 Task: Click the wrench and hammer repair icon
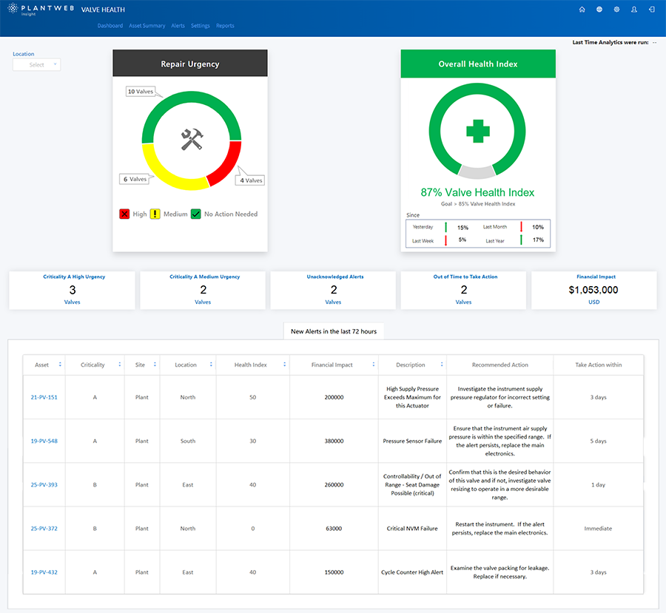[192, 139]
